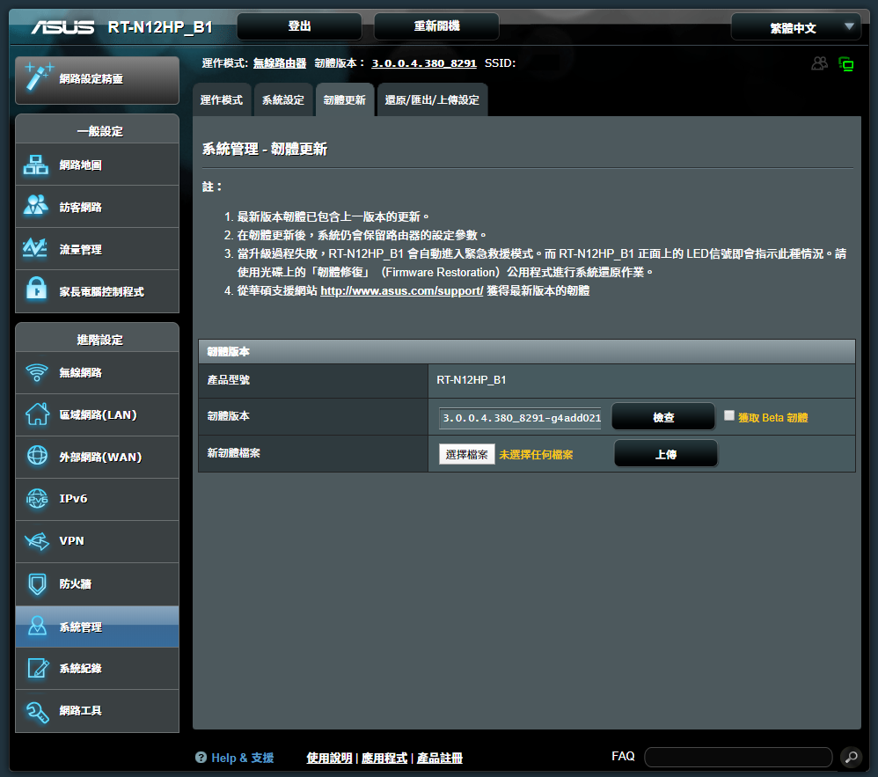878x777 pixels.
Task: Click the IPv6 icon in sidebar
Action: [37, 498]
